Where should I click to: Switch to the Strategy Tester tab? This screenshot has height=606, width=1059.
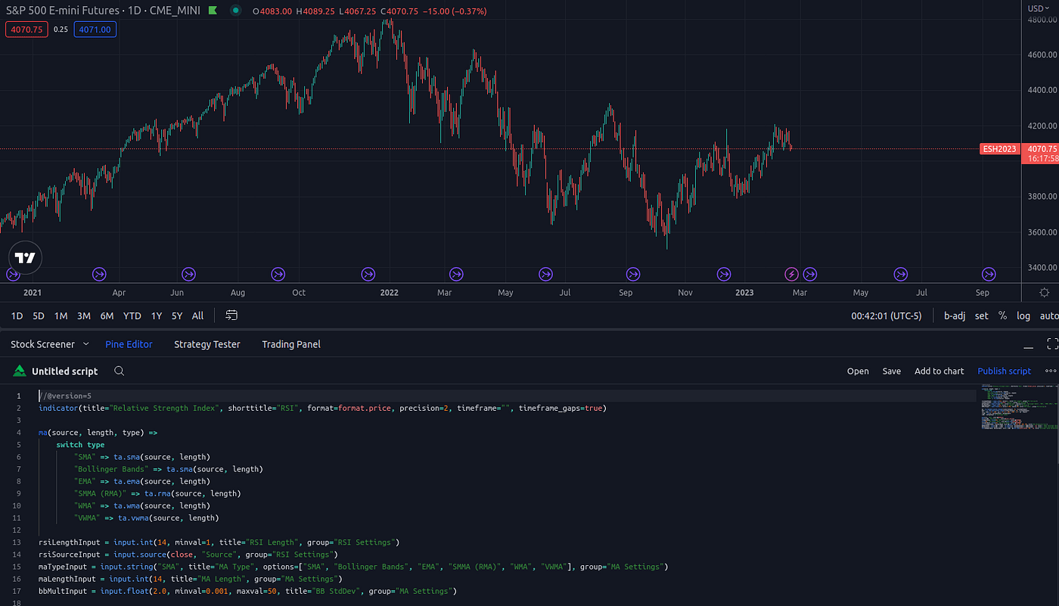(207, 343)
